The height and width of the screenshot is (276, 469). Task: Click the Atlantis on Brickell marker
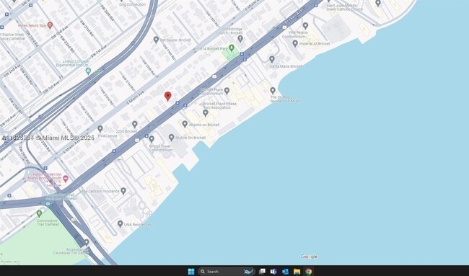185,124
